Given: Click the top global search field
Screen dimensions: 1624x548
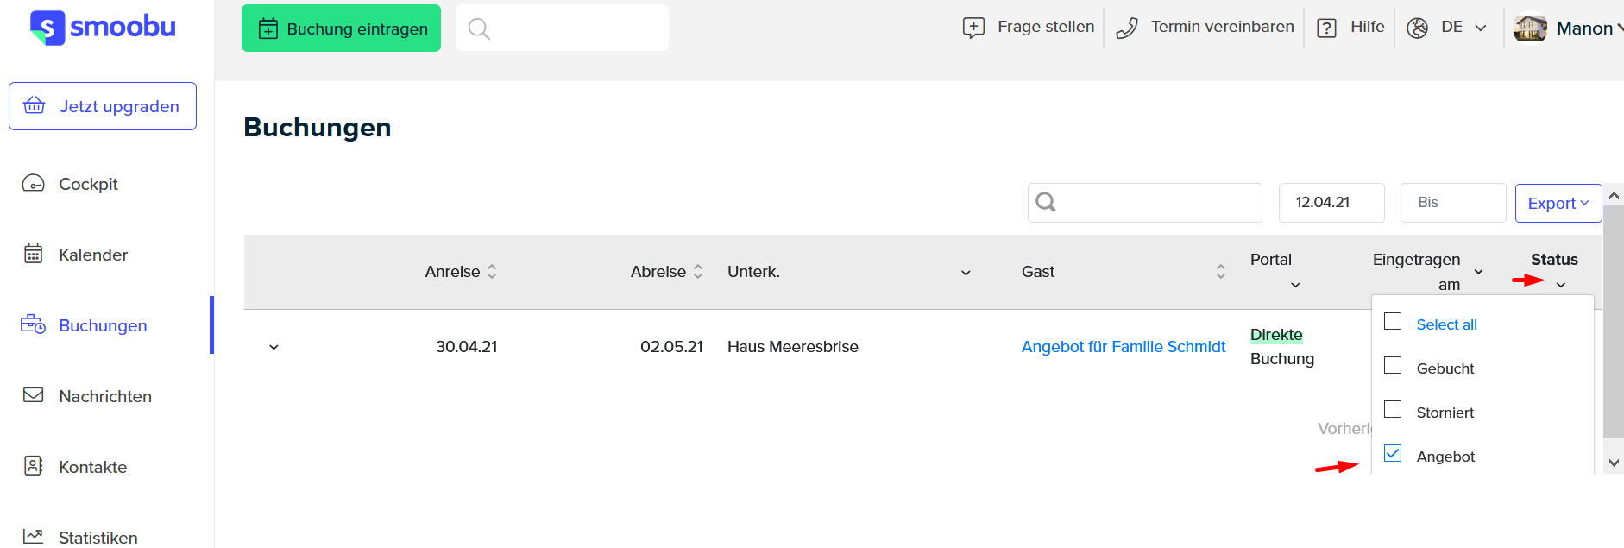Looking at the screenshot, I should 563,28.
